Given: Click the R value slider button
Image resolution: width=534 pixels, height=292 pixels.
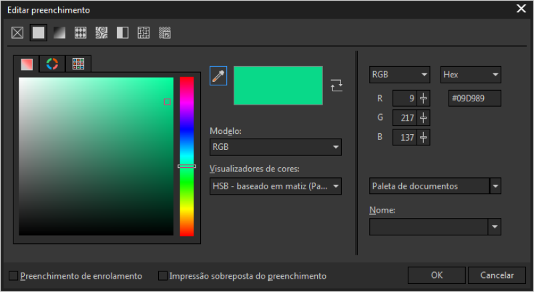Looking at the screenshot, I should (423, 99).
